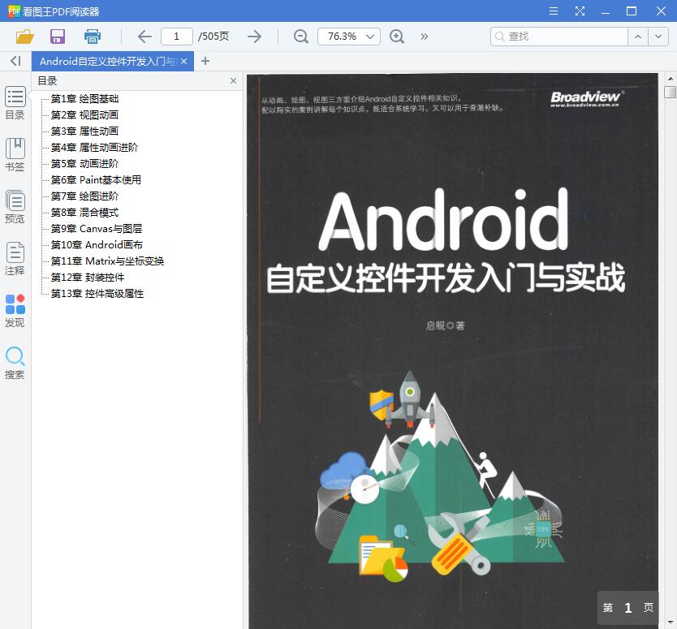Image resolution: width=677 pixels, height=629 pixels.
Task: Add a new tab with the plus button
Action: [x=205, y=62]
